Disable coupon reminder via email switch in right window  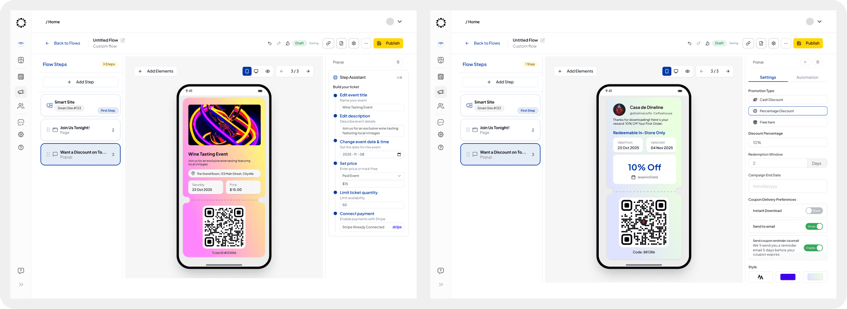(813, 248)
